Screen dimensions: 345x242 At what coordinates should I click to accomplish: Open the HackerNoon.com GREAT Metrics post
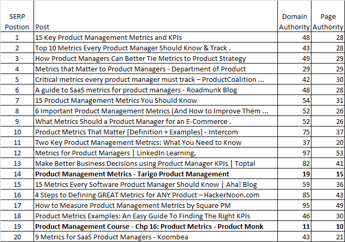pyautogui.click(x=147, y=195)
